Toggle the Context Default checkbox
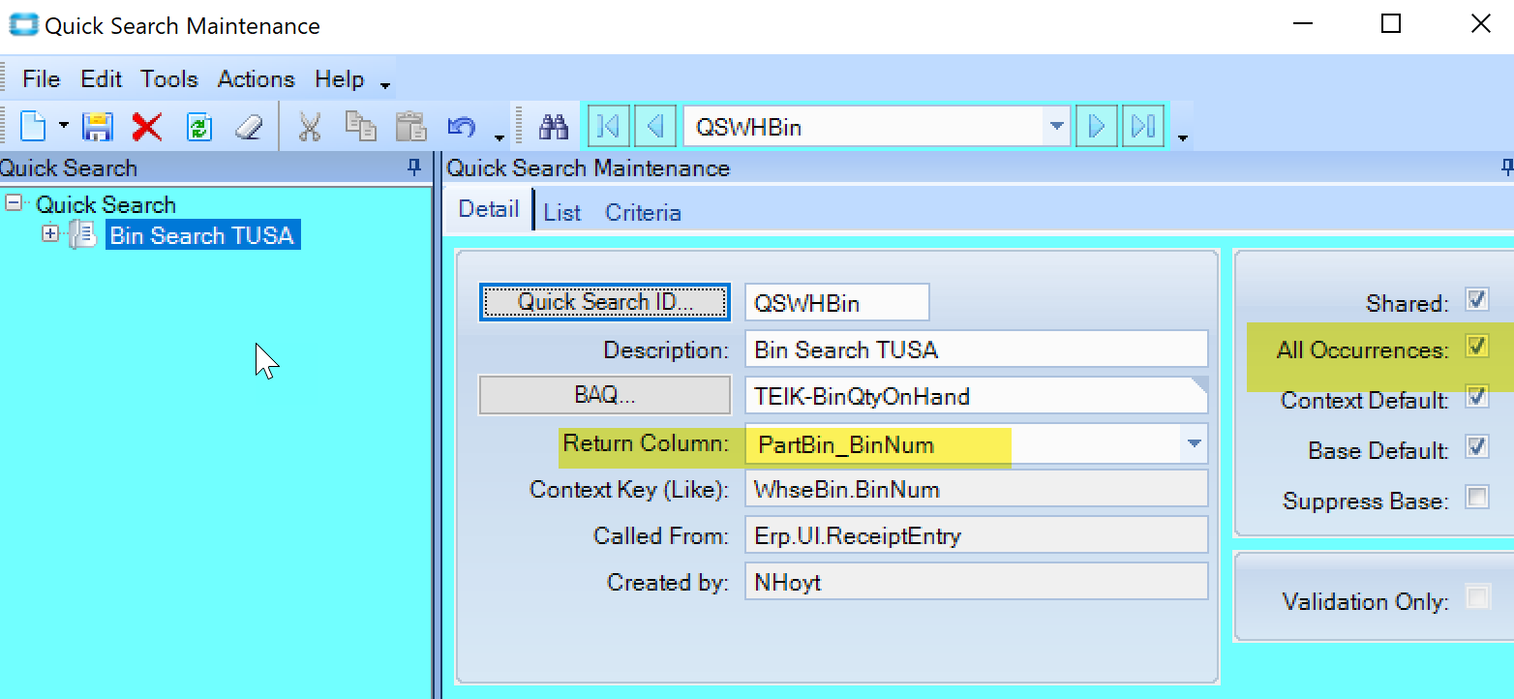This screenshot has width=1514, height=699. tap(1476, 397)
